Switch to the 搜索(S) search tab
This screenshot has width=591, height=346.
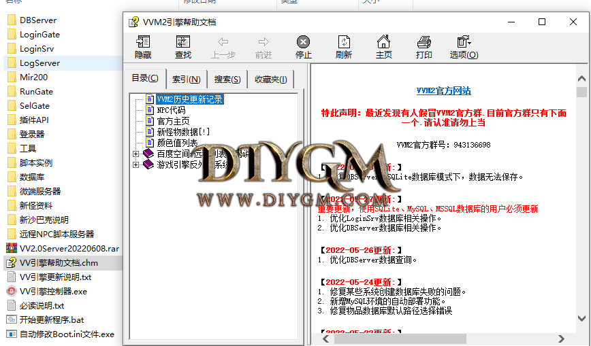tap(227, 80)
